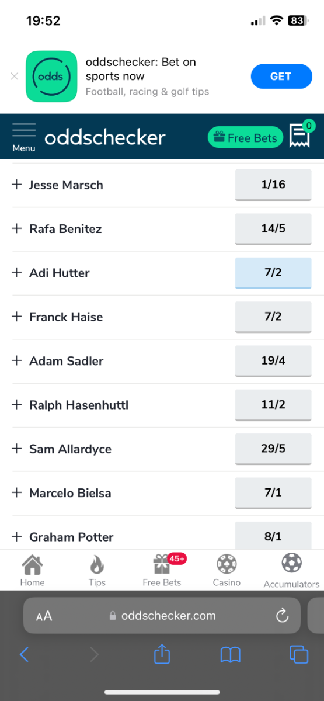
Task: Select Marcelo Bielsa 7/1 odds
Action: pyautogui.click(x=273, y=493)
